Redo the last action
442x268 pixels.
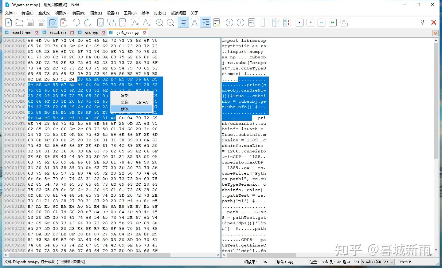pyautogui.click(x=88, y=22)
